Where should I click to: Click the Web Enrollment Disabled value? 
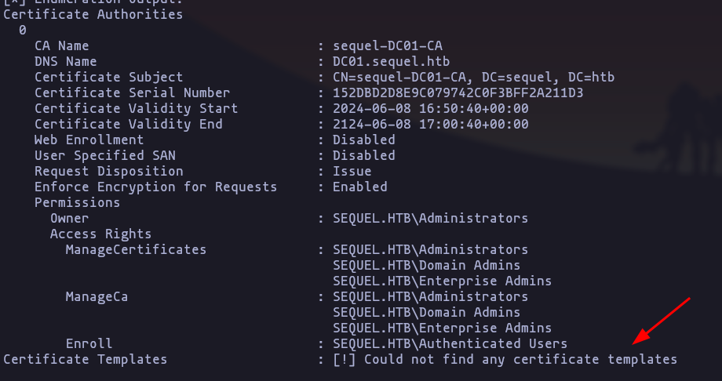(364, 140)
